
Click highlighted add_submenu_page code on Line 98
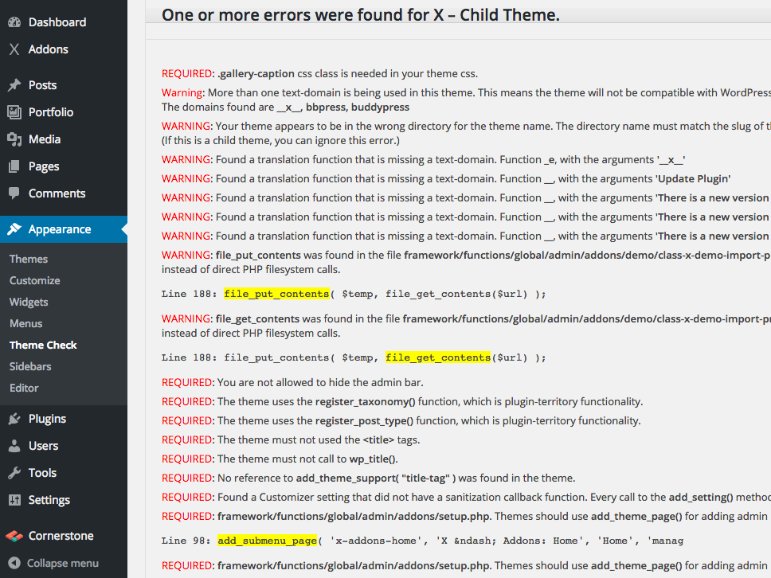268,541
